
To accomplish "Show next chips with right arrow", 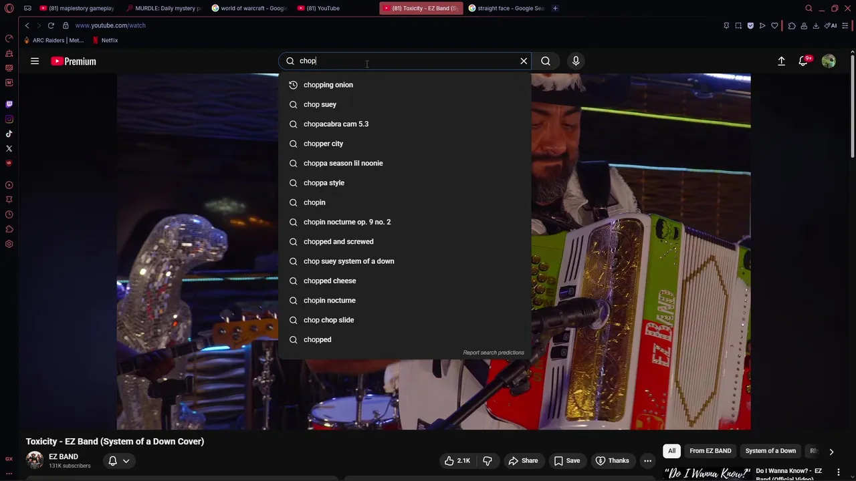I will click(x=831, y=452).
